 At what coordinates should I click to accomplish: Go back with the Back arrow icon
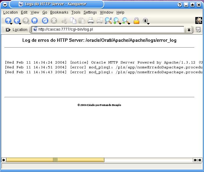[x=17, y=21]
